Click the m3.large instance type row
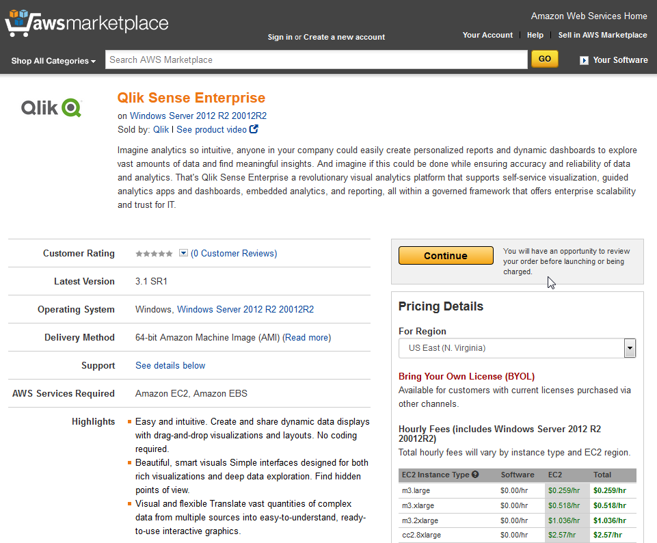 [517, 490]
